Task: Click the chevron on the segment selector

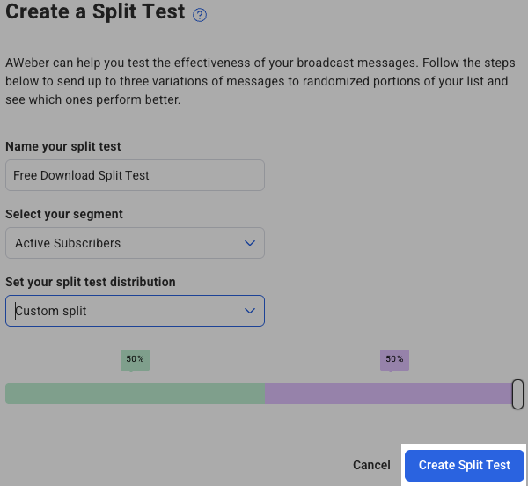Action: coord(250,243)
